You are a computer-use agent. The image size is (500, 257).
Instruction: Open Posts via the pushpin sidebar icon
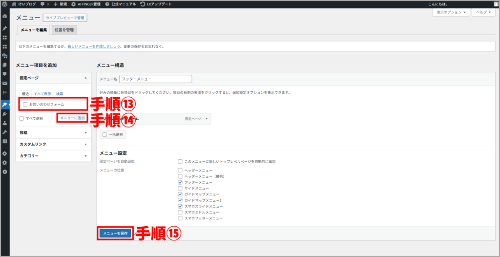(5, 28)
